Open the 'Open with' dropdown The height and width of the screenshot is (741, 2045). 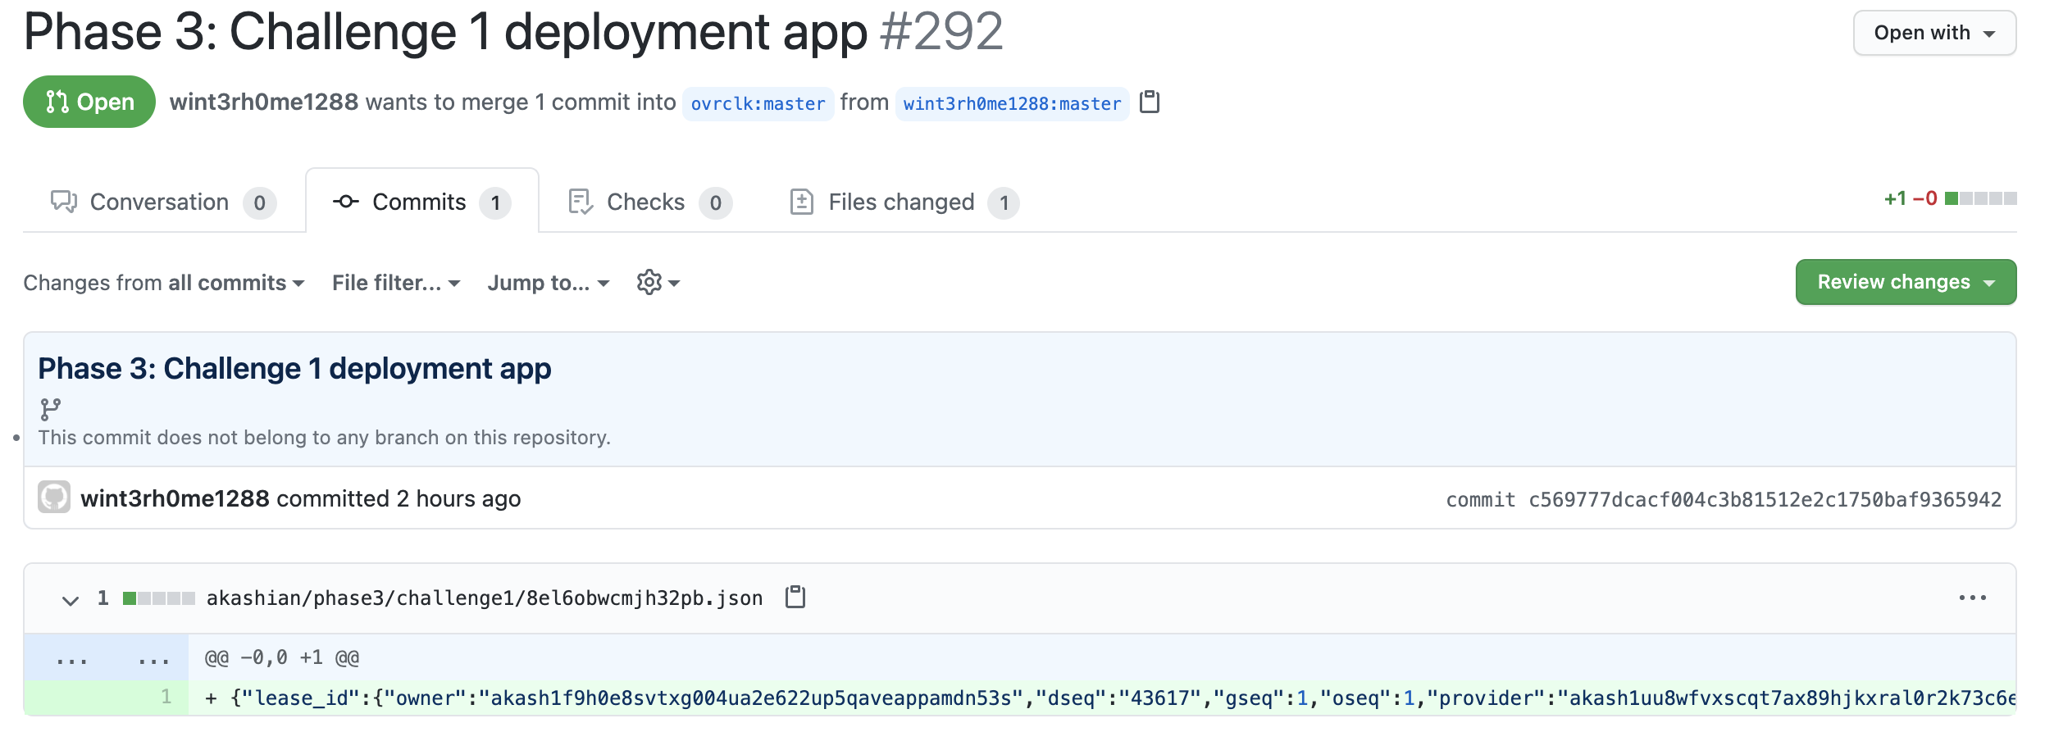tap(1933, 33)
